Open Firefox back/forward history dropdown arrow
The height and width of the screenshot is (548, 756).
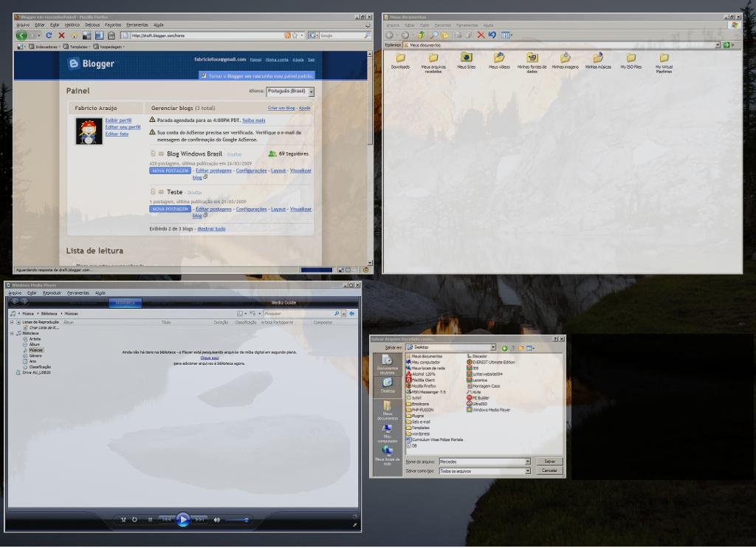point(40,35)
